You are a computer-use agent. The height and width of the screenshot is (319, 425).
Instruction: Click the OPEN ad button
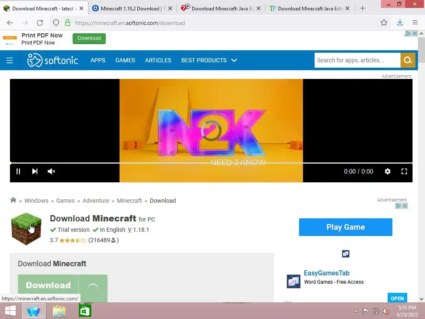click(397, 298)
